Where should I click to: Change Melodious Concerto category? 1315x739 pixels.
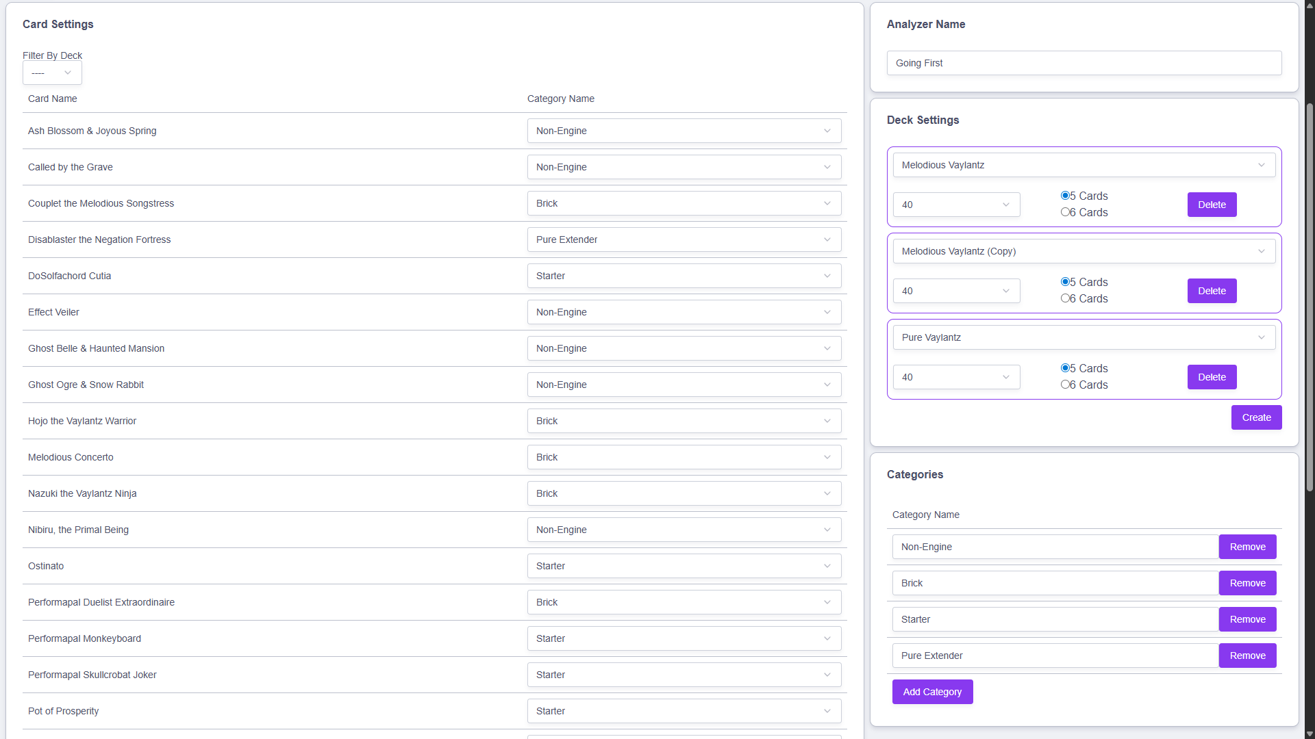click(684, 457)
